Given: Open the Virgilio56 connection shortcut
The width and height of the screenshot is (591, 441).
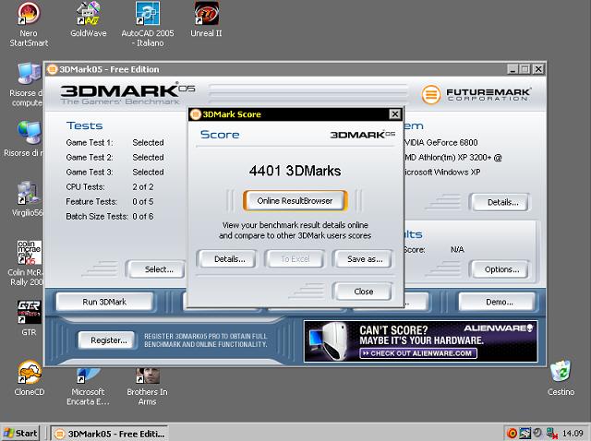Looking at the screenshot, I should pyautogui.click(x=27, y=199).
